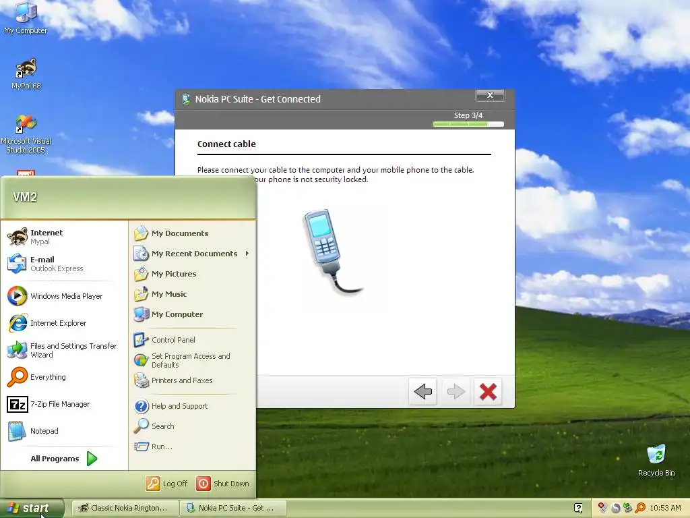Open Windows Media Player from Start menu
This screenshot has width=690, height=518.
[x=64, y=296]
